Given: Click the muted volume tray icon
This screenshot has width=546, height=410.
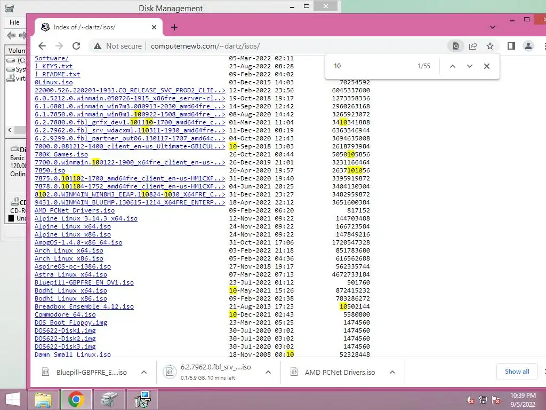Looking at the screenshot, I should tap(470, 400).
